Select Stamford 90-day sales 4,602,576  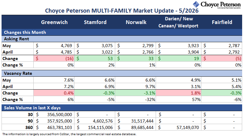(x=95, y=121)
